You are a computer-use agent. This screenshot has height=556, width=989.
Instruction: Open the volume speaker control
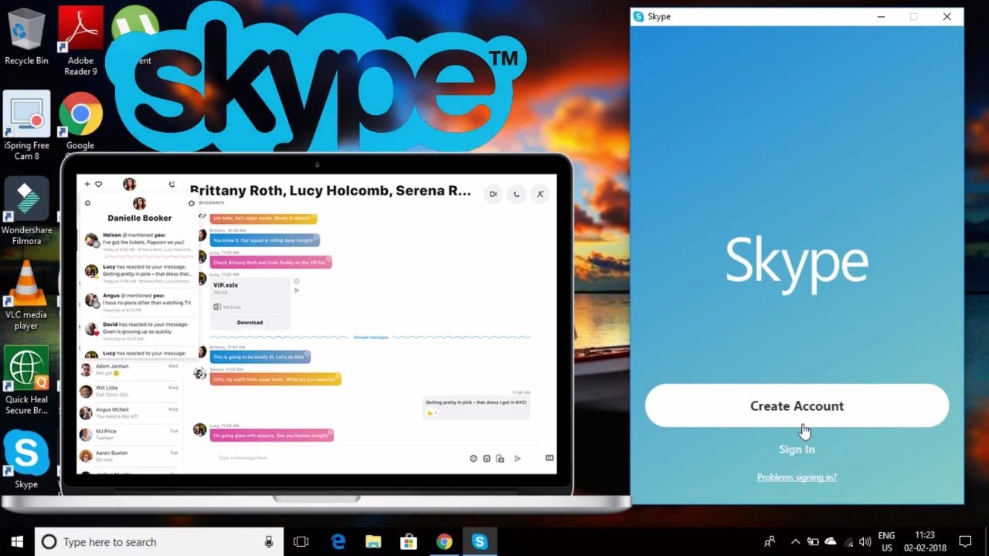865,541
